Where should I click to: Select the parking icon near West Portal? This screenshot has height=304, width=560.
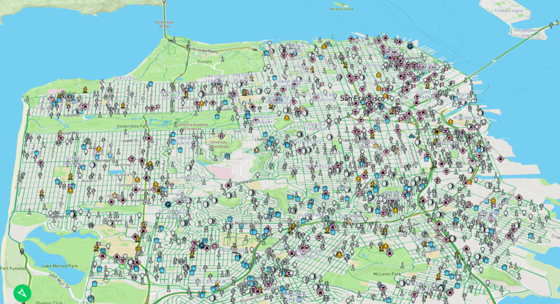(x=168, y=204)
